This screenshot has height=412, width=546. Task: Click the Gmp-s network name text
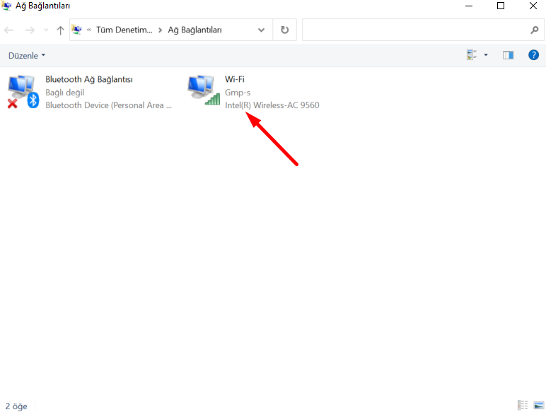pyautogui.click(x=238, y=93)
